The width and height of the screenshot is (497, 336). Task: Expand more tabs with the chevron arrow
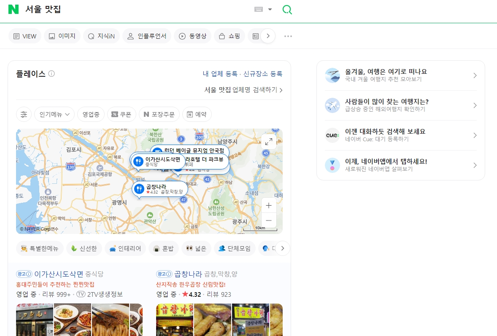[269, 36]
